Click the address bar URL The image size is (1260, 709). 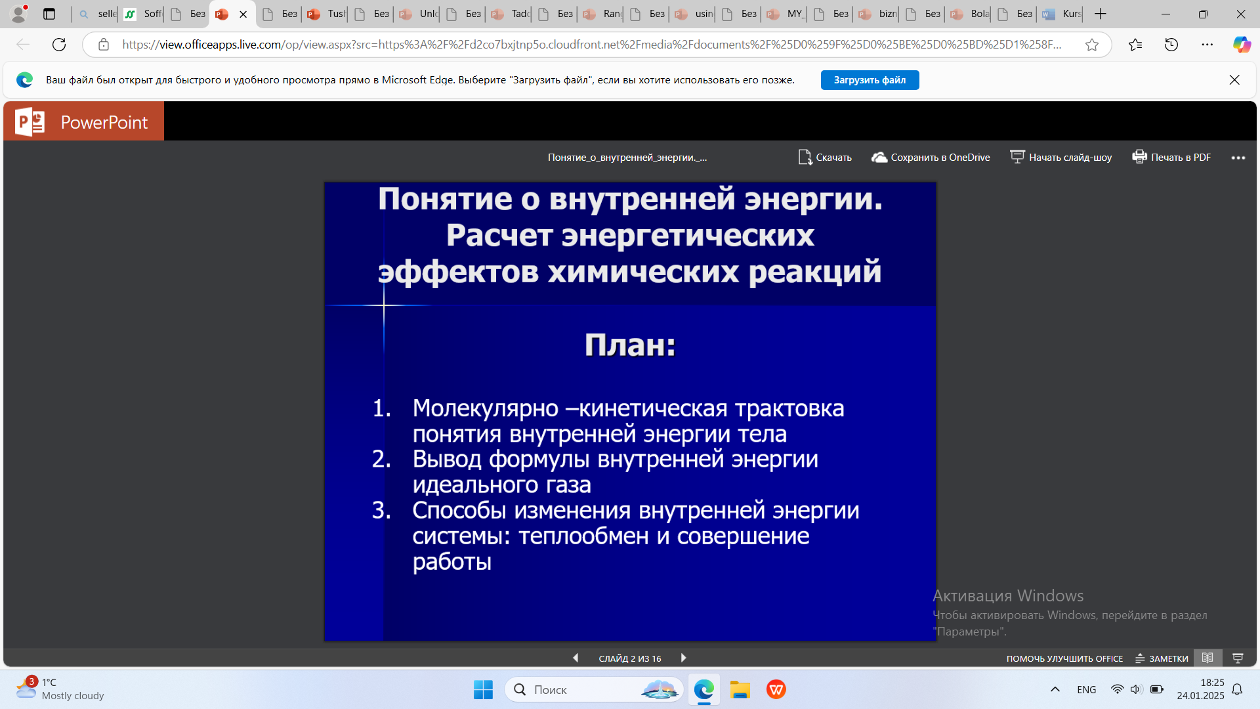(591, 45)
